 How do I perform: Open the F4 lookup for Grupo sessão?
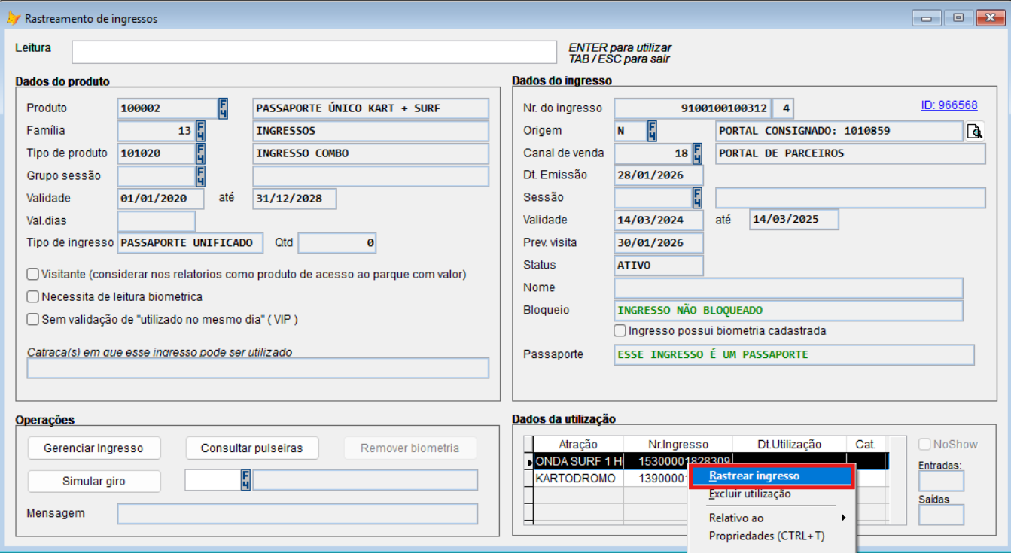[200, 176]
